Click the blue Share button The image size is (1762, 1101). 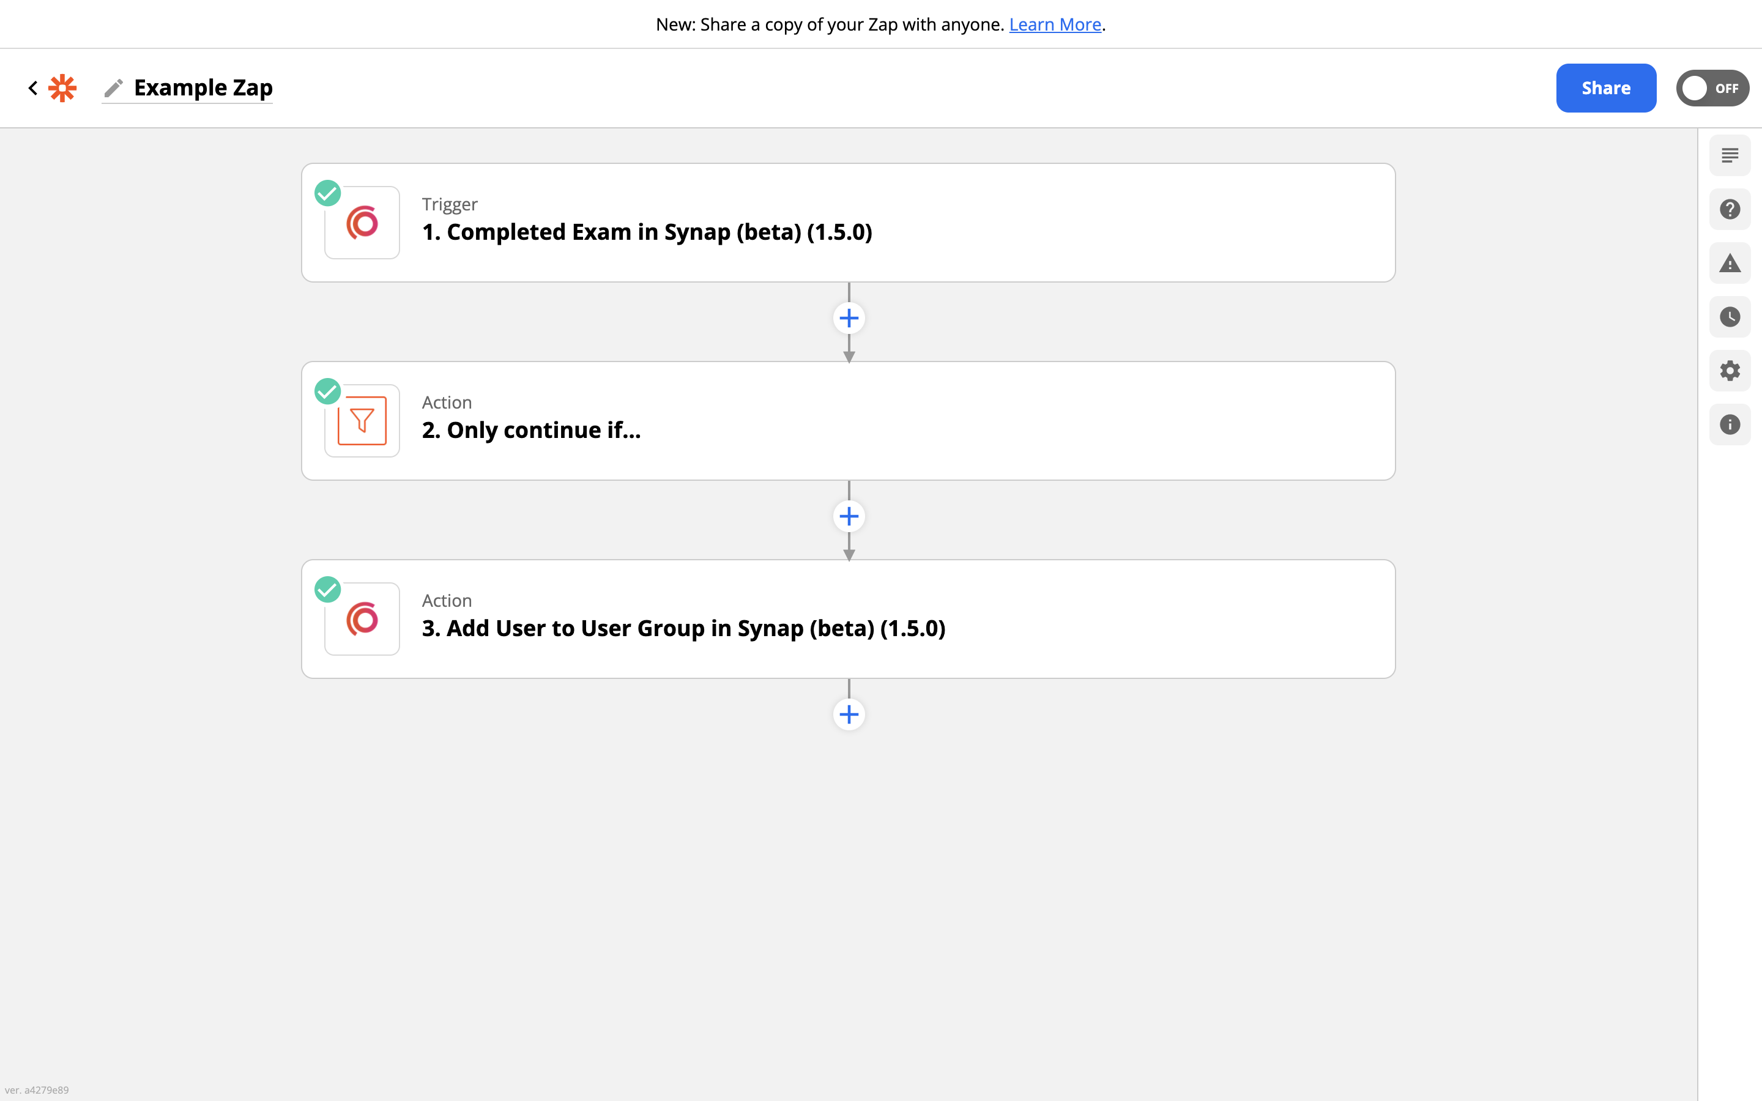pos(1605,88)
